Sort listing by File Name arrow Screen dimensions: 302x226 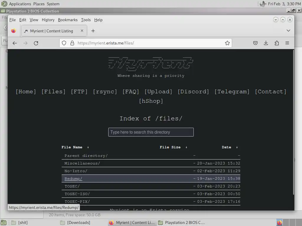(x=88, y=147)
